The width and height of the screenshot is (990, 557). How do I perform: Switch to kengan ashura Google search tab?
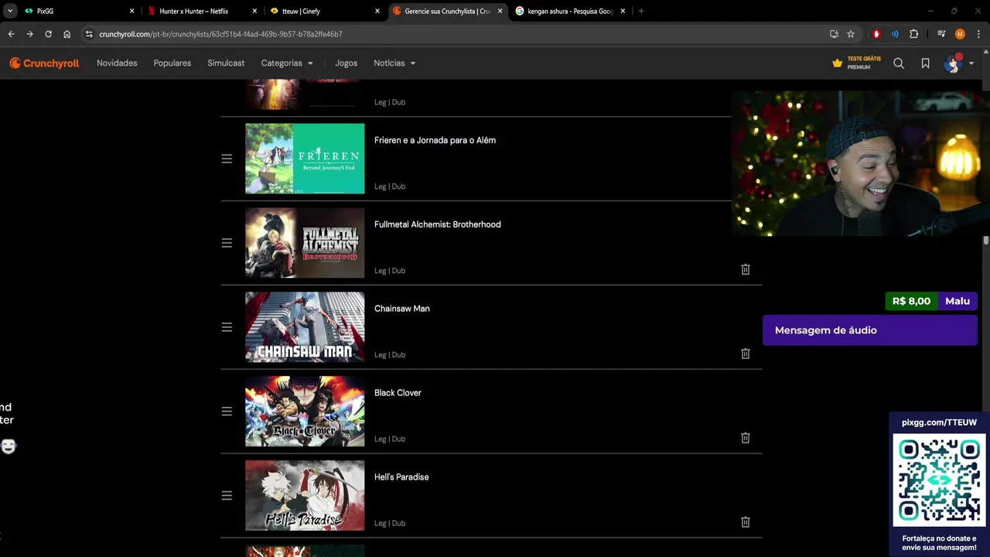[x=571, y=11]
